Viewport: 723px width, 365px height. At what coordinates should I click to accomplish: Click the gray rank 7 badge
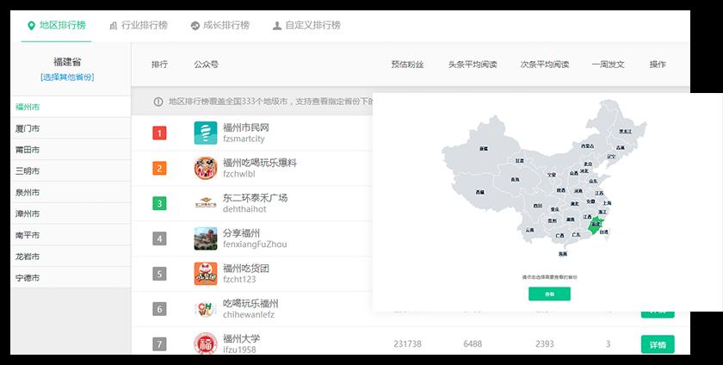coord(159,344)
